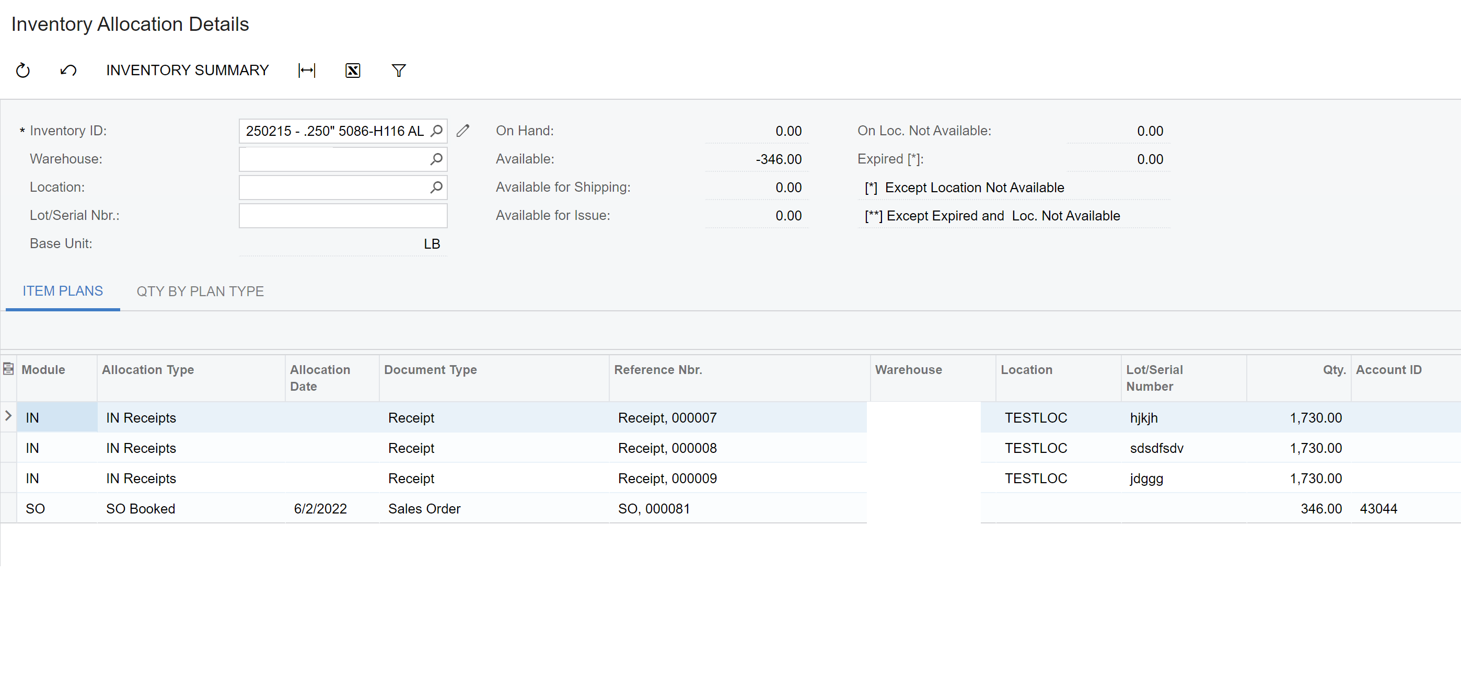Open INVENTORY SUMMARY
The width and height of the screenshot is (1461, 677).
pos(187,71)
